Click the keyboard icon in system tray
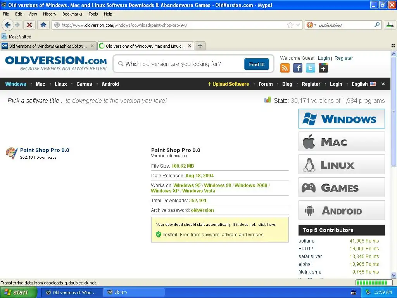 354,293
